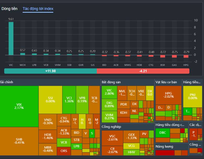Image resolution: width=204 pixels, height=159 pixels.
Task: Select the VHM 0.27% treemap tile
Action: coord(109,117)
